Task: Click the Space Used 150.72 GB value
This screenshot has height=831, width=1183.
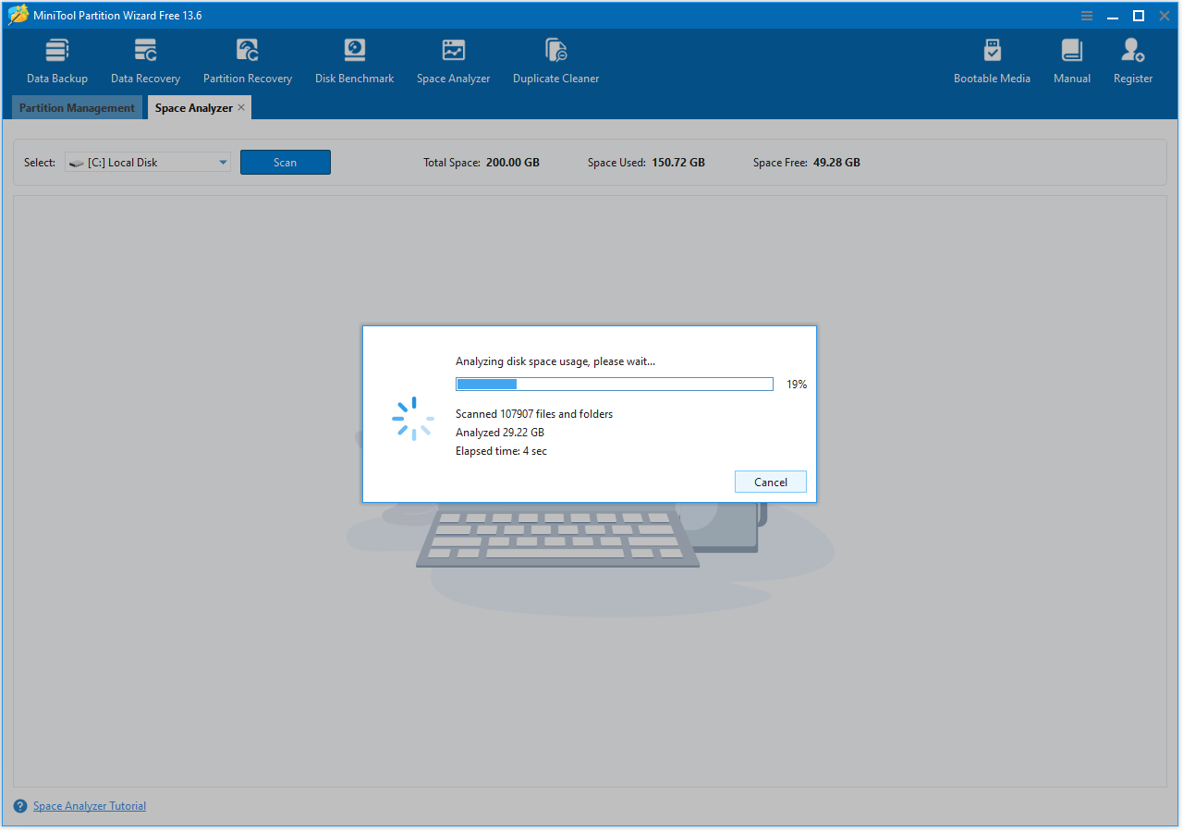Action: tap(677, 163)
